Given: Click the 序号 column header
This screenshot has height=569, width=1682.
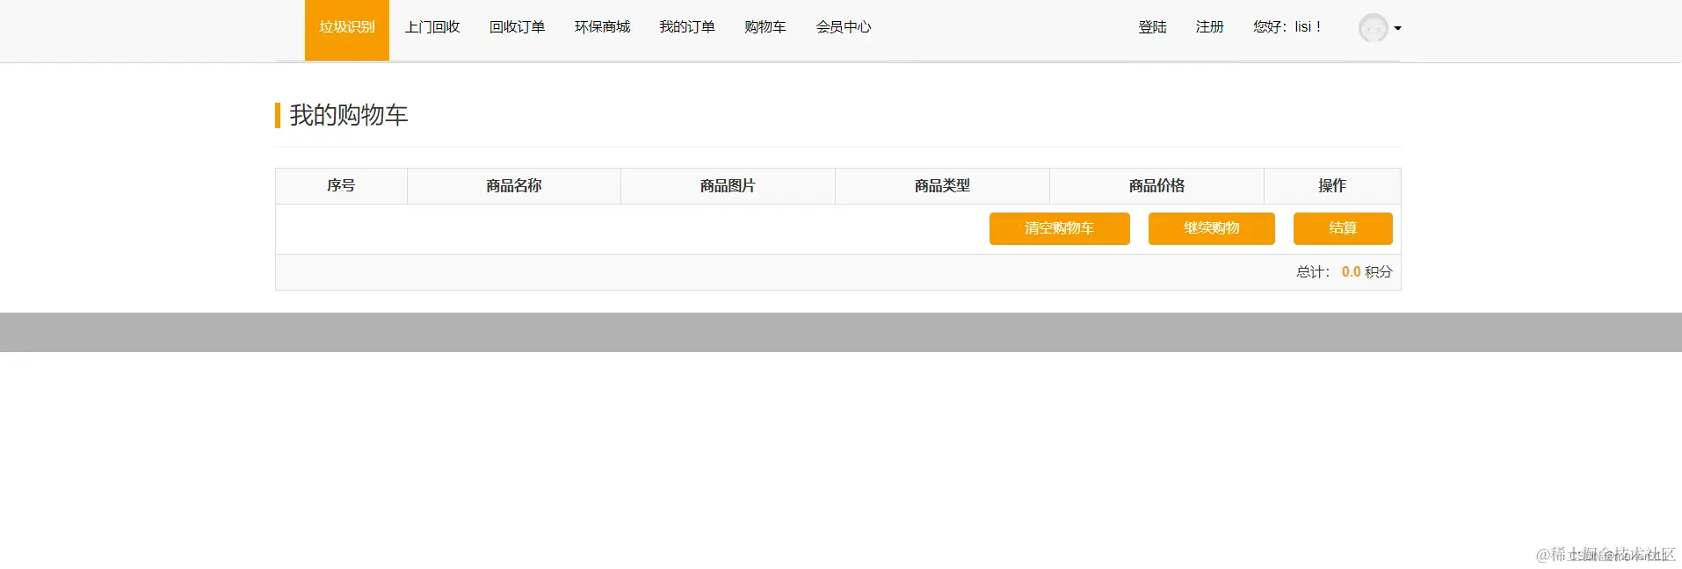Looking at the screenshot, I should (341, 186).
